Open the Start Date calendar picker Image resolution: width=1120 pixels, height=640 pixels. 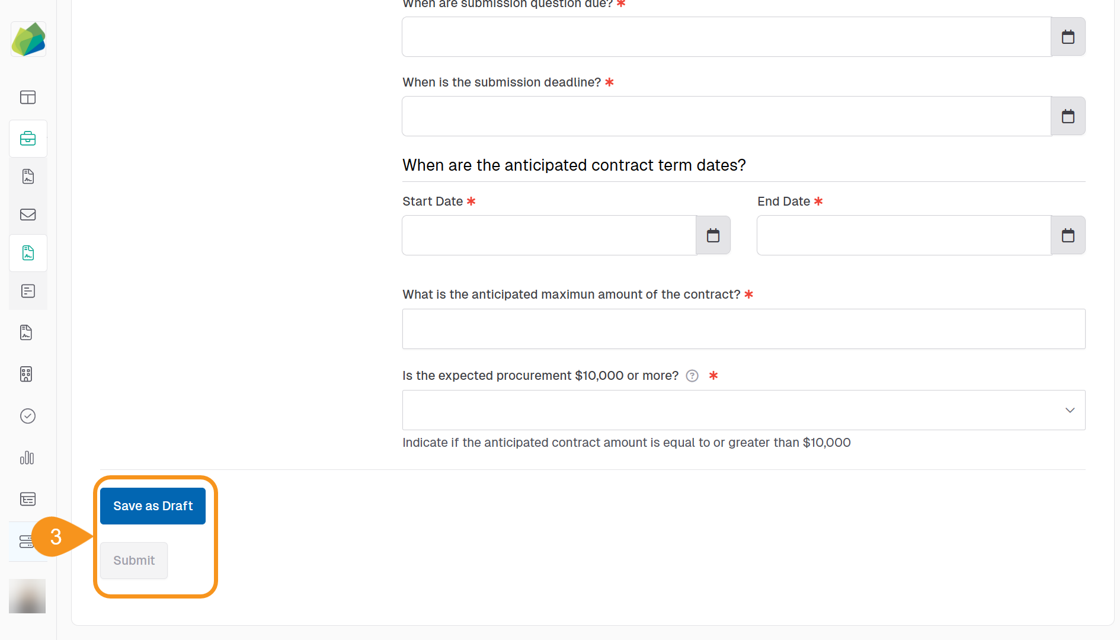point(713,235)
